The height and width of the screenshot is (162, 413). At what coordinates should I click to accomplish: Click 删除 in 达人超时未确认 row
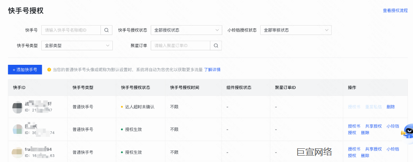[x=391, y=107]
